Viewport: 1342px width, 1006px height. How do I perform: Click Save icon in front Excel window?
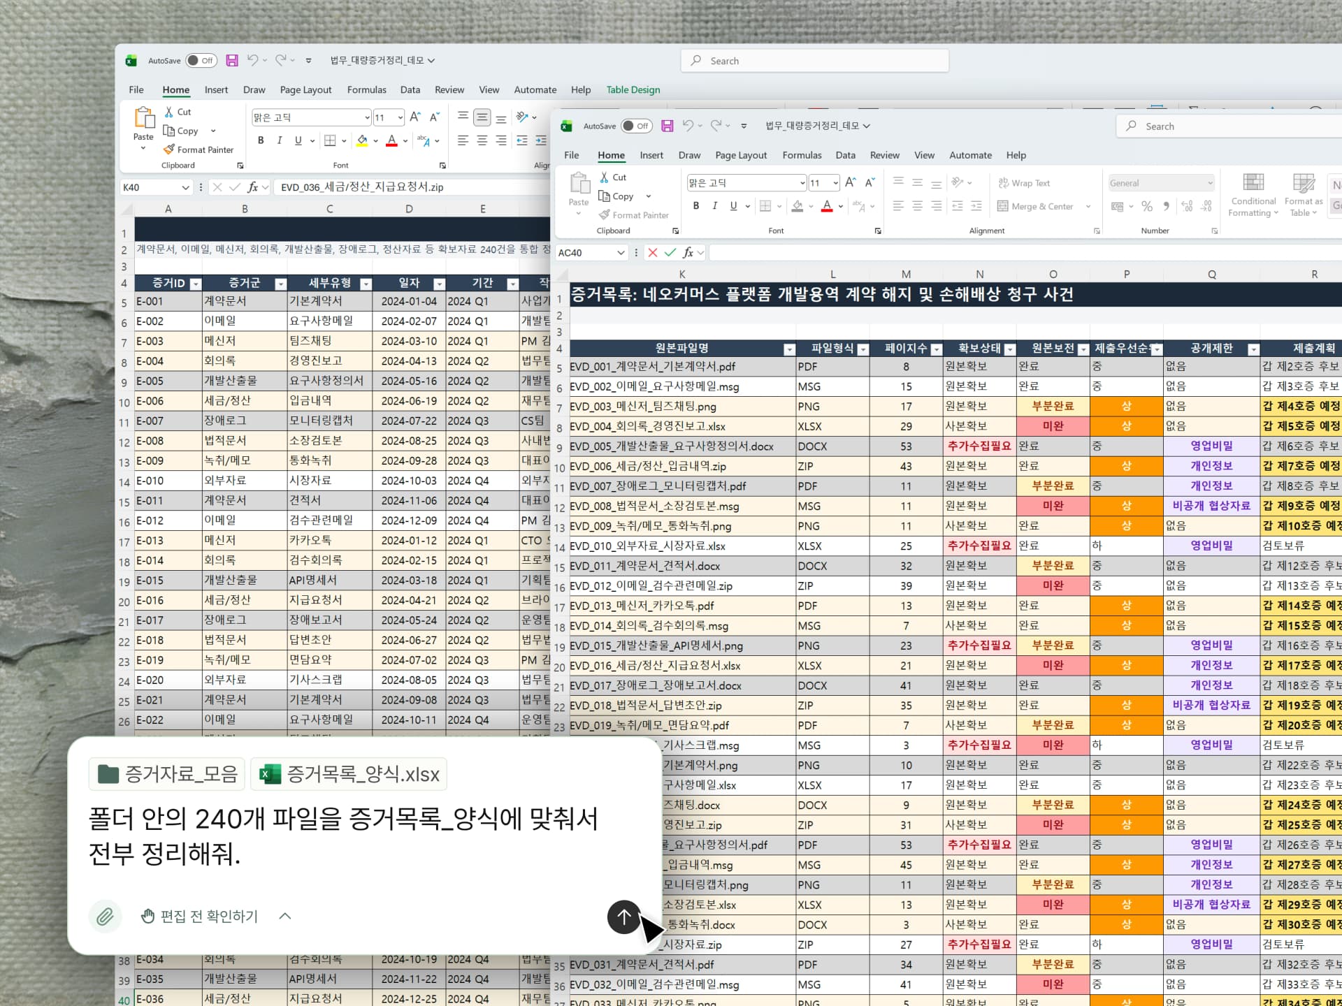coord(667,126)
